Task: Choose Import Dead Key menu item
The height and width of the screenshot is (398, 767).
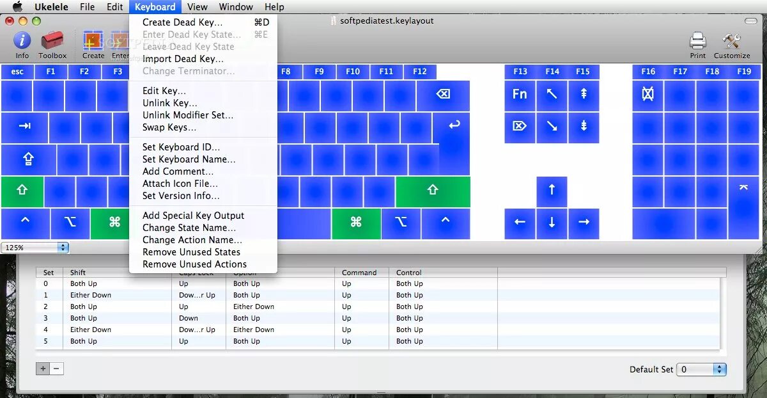Action: point(203,59)
